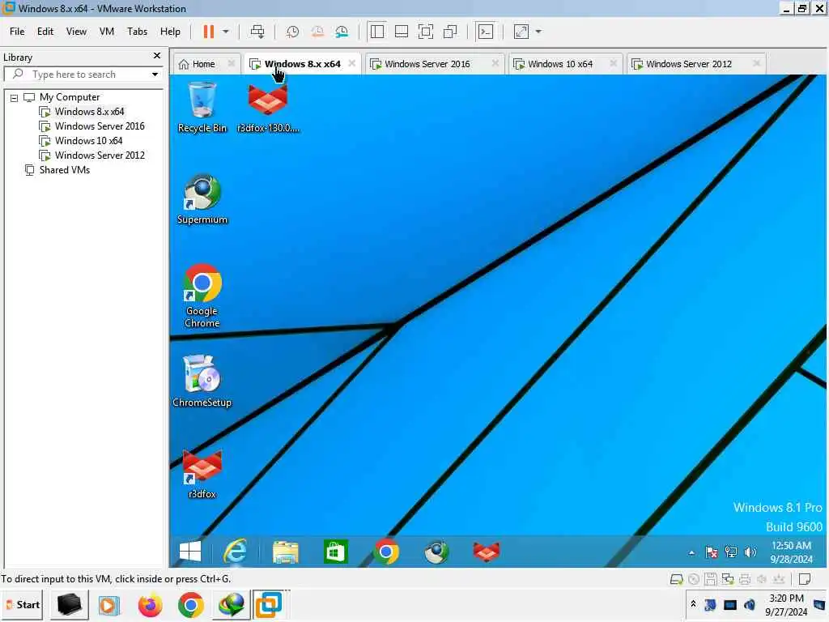The image size is (829, 622).
Task: Switch to the Windows Server 2012 tab
Action: 689,64
